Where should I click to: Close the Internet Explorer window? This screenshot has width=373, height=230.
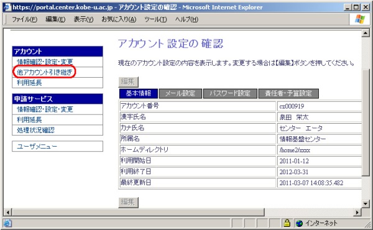(x=366, y=7)
